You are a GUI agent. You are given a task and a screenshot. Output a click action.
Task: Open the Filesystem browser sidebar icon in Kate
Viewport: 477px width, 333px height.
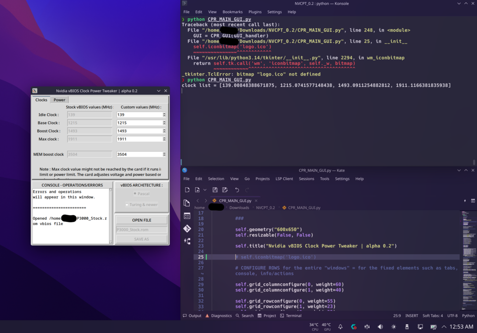(187, 216)
